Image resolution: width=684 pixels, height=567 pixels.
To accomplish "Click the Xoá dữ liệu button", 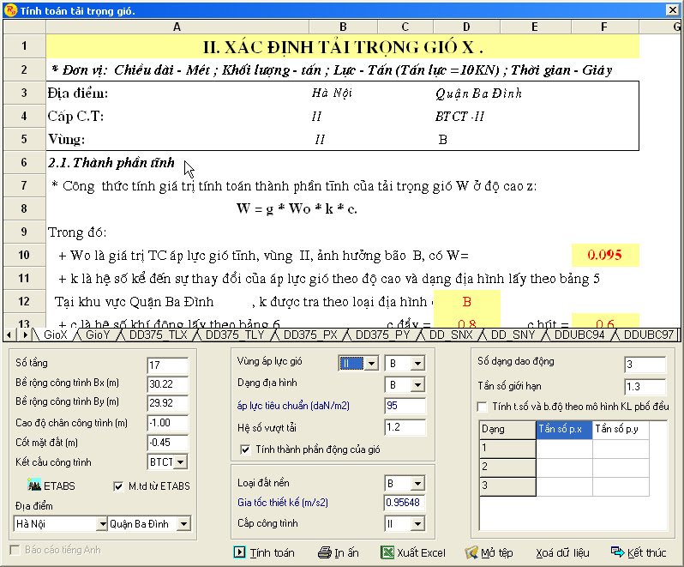I will pyautogui.click(x=562, y=553).
